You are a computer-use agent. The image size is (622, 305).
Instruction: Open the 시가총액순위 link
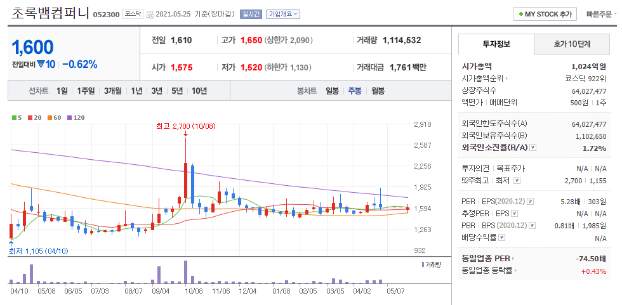point(485,79)
